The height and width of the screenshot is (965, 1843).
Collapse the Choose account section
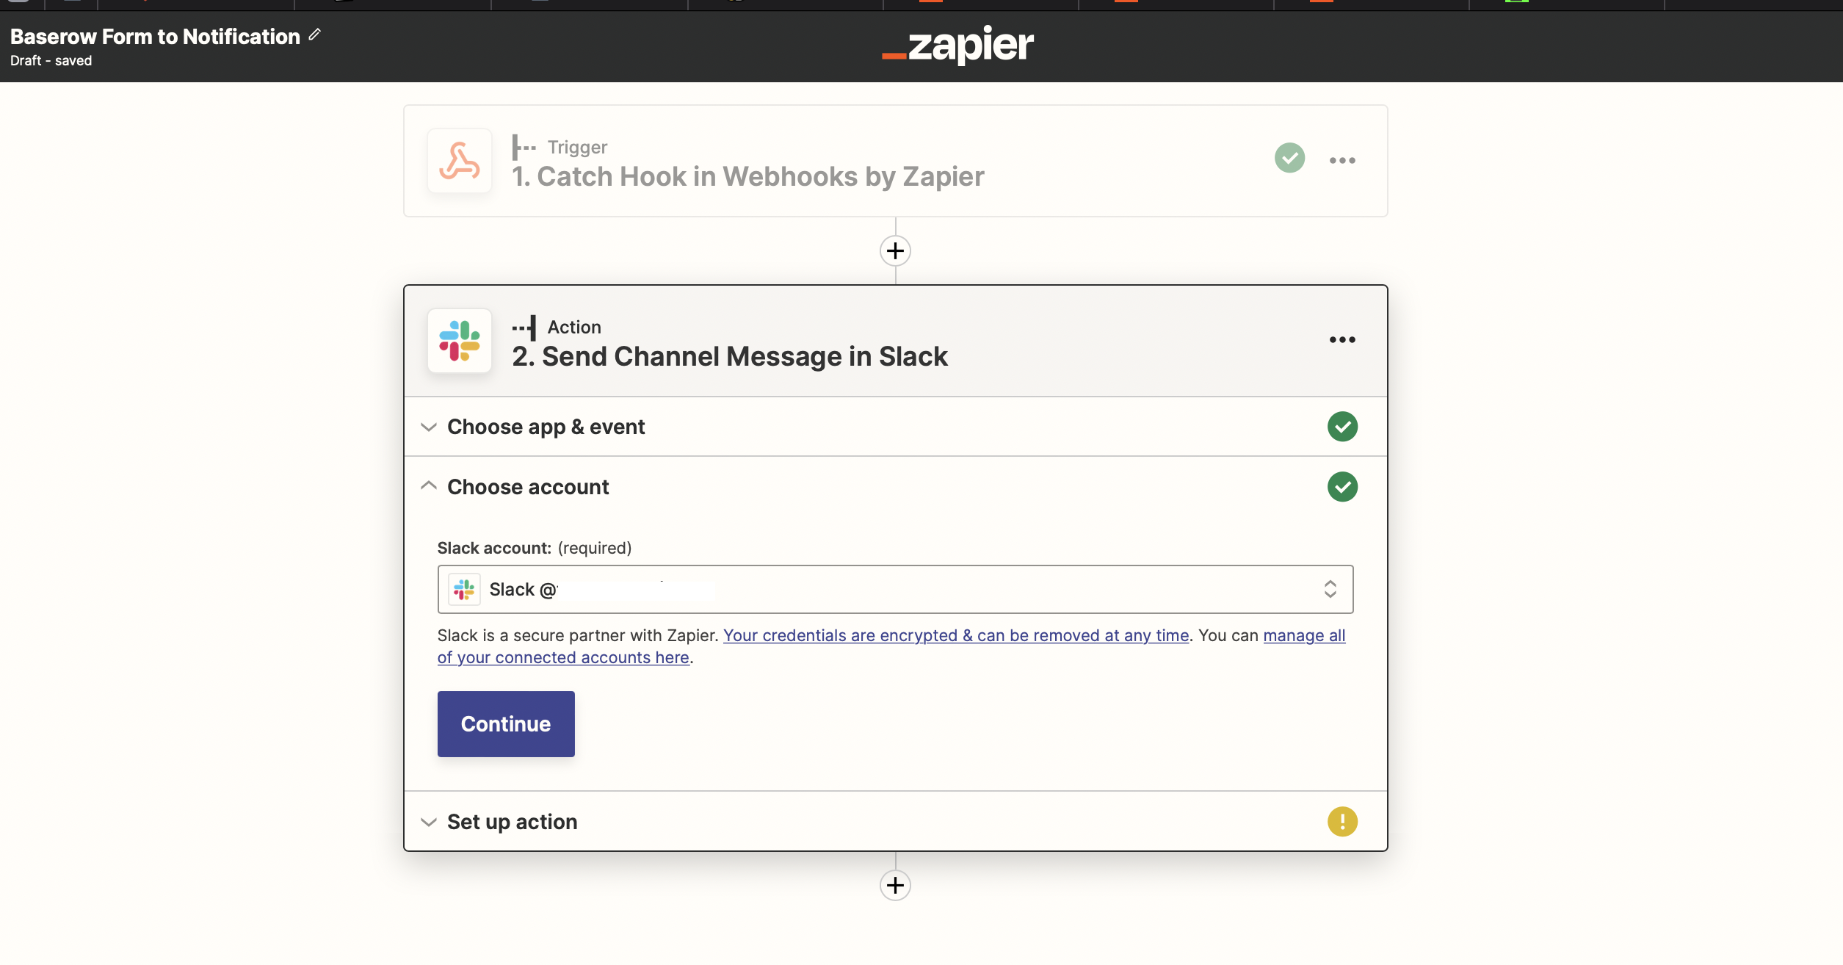528,487
